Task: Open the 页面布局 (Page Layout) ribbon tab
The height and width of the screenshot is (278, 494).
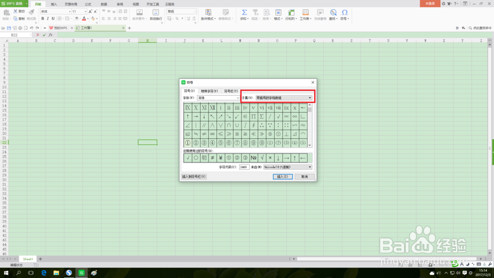Action: 71,4
